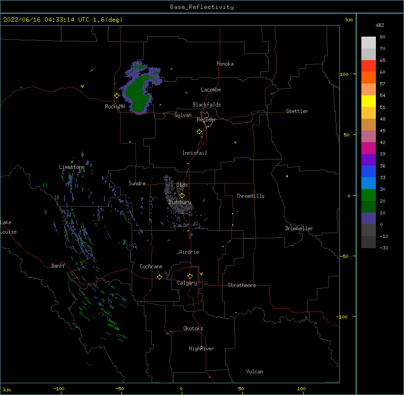Click the ThreeHills label

point(250,196)
